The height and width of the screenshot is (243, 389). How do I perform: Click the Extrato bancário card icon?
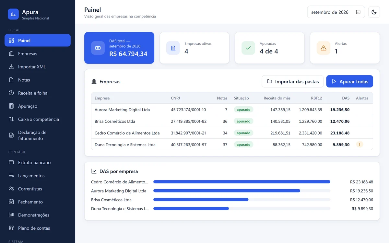[x=11, y=163]
